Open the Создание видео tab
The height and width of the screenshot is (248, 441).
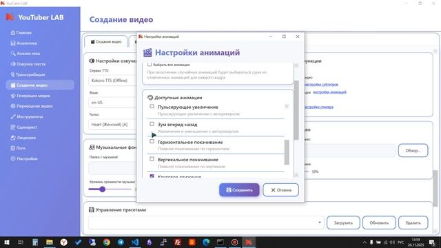[105, 41]
